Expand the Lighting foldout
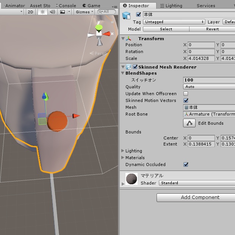The height and width of the screenshot is (235, 235). 123,150
